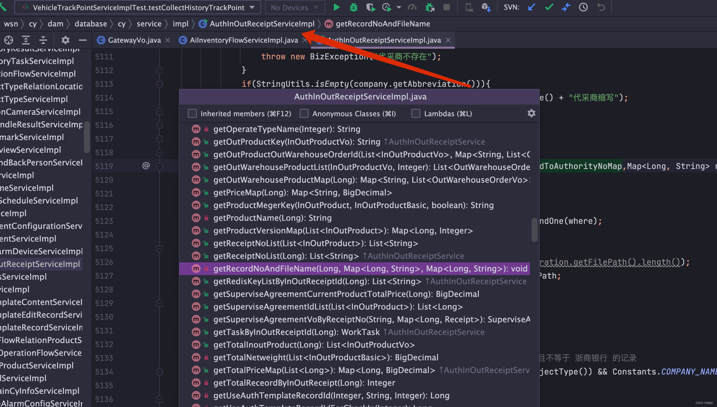
Task: Select getPriceMap(Long) method entry
Action: coord(303,192)
